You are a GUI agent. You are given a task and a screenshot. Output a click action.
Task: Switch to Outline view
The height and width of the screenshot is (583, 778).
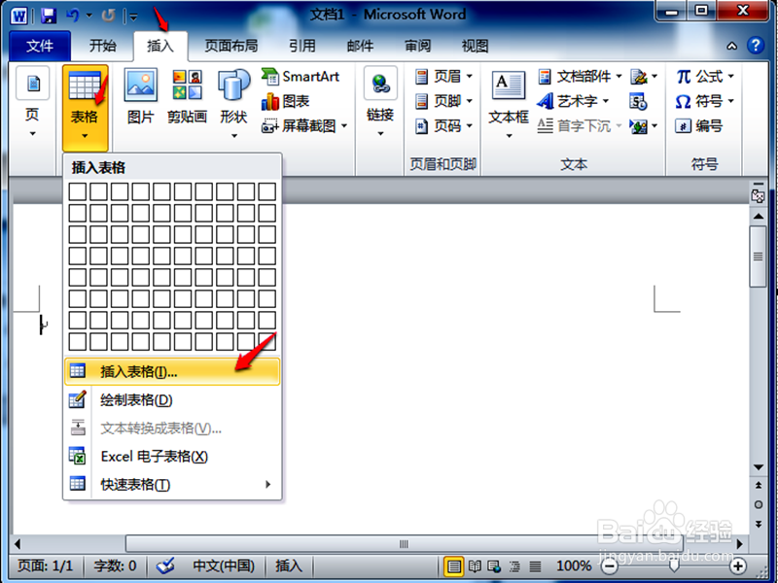[515, 566]
